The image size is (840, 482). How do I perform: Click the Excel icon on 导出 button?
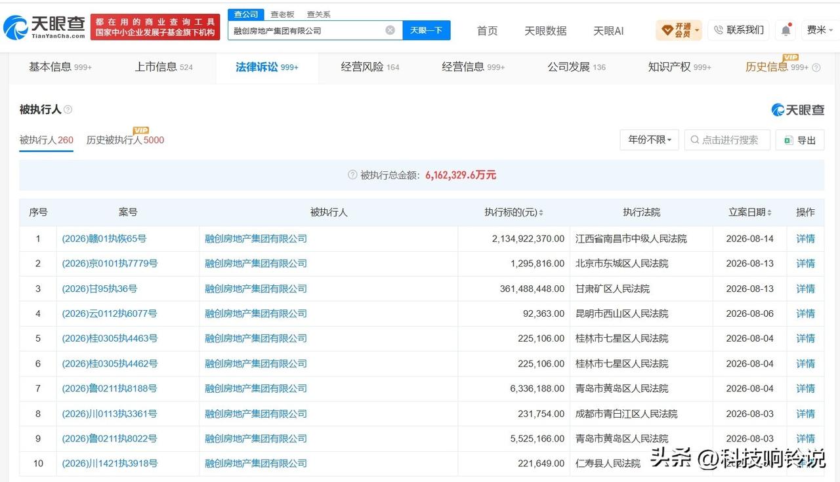(788, 140)
